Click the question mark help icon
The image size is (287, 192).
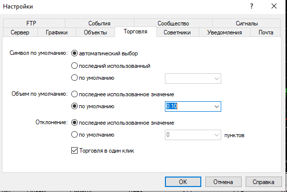[252, 6]
